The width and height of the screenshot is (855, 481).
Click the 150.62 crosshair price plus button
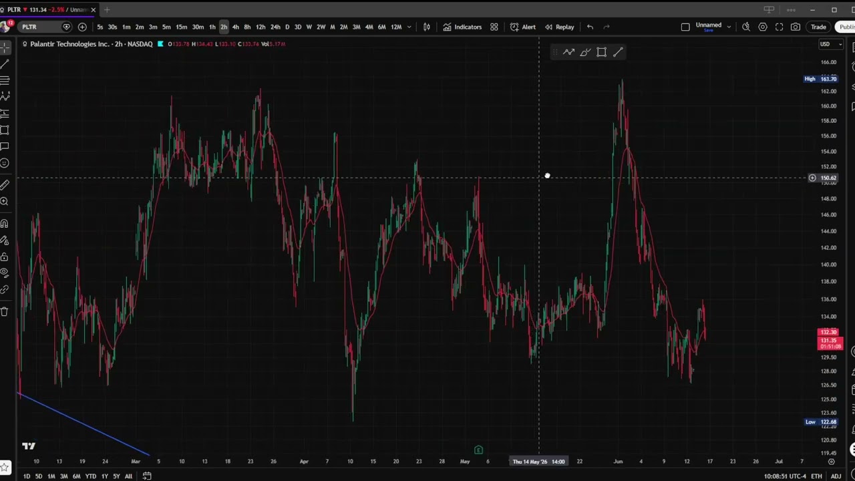(x=812, y=178)
